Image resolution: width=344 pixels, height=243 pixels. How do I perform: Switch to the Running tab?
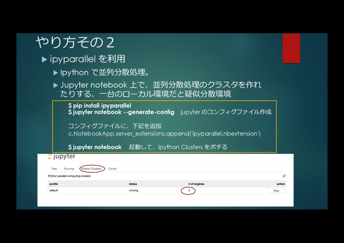(69, 169)
